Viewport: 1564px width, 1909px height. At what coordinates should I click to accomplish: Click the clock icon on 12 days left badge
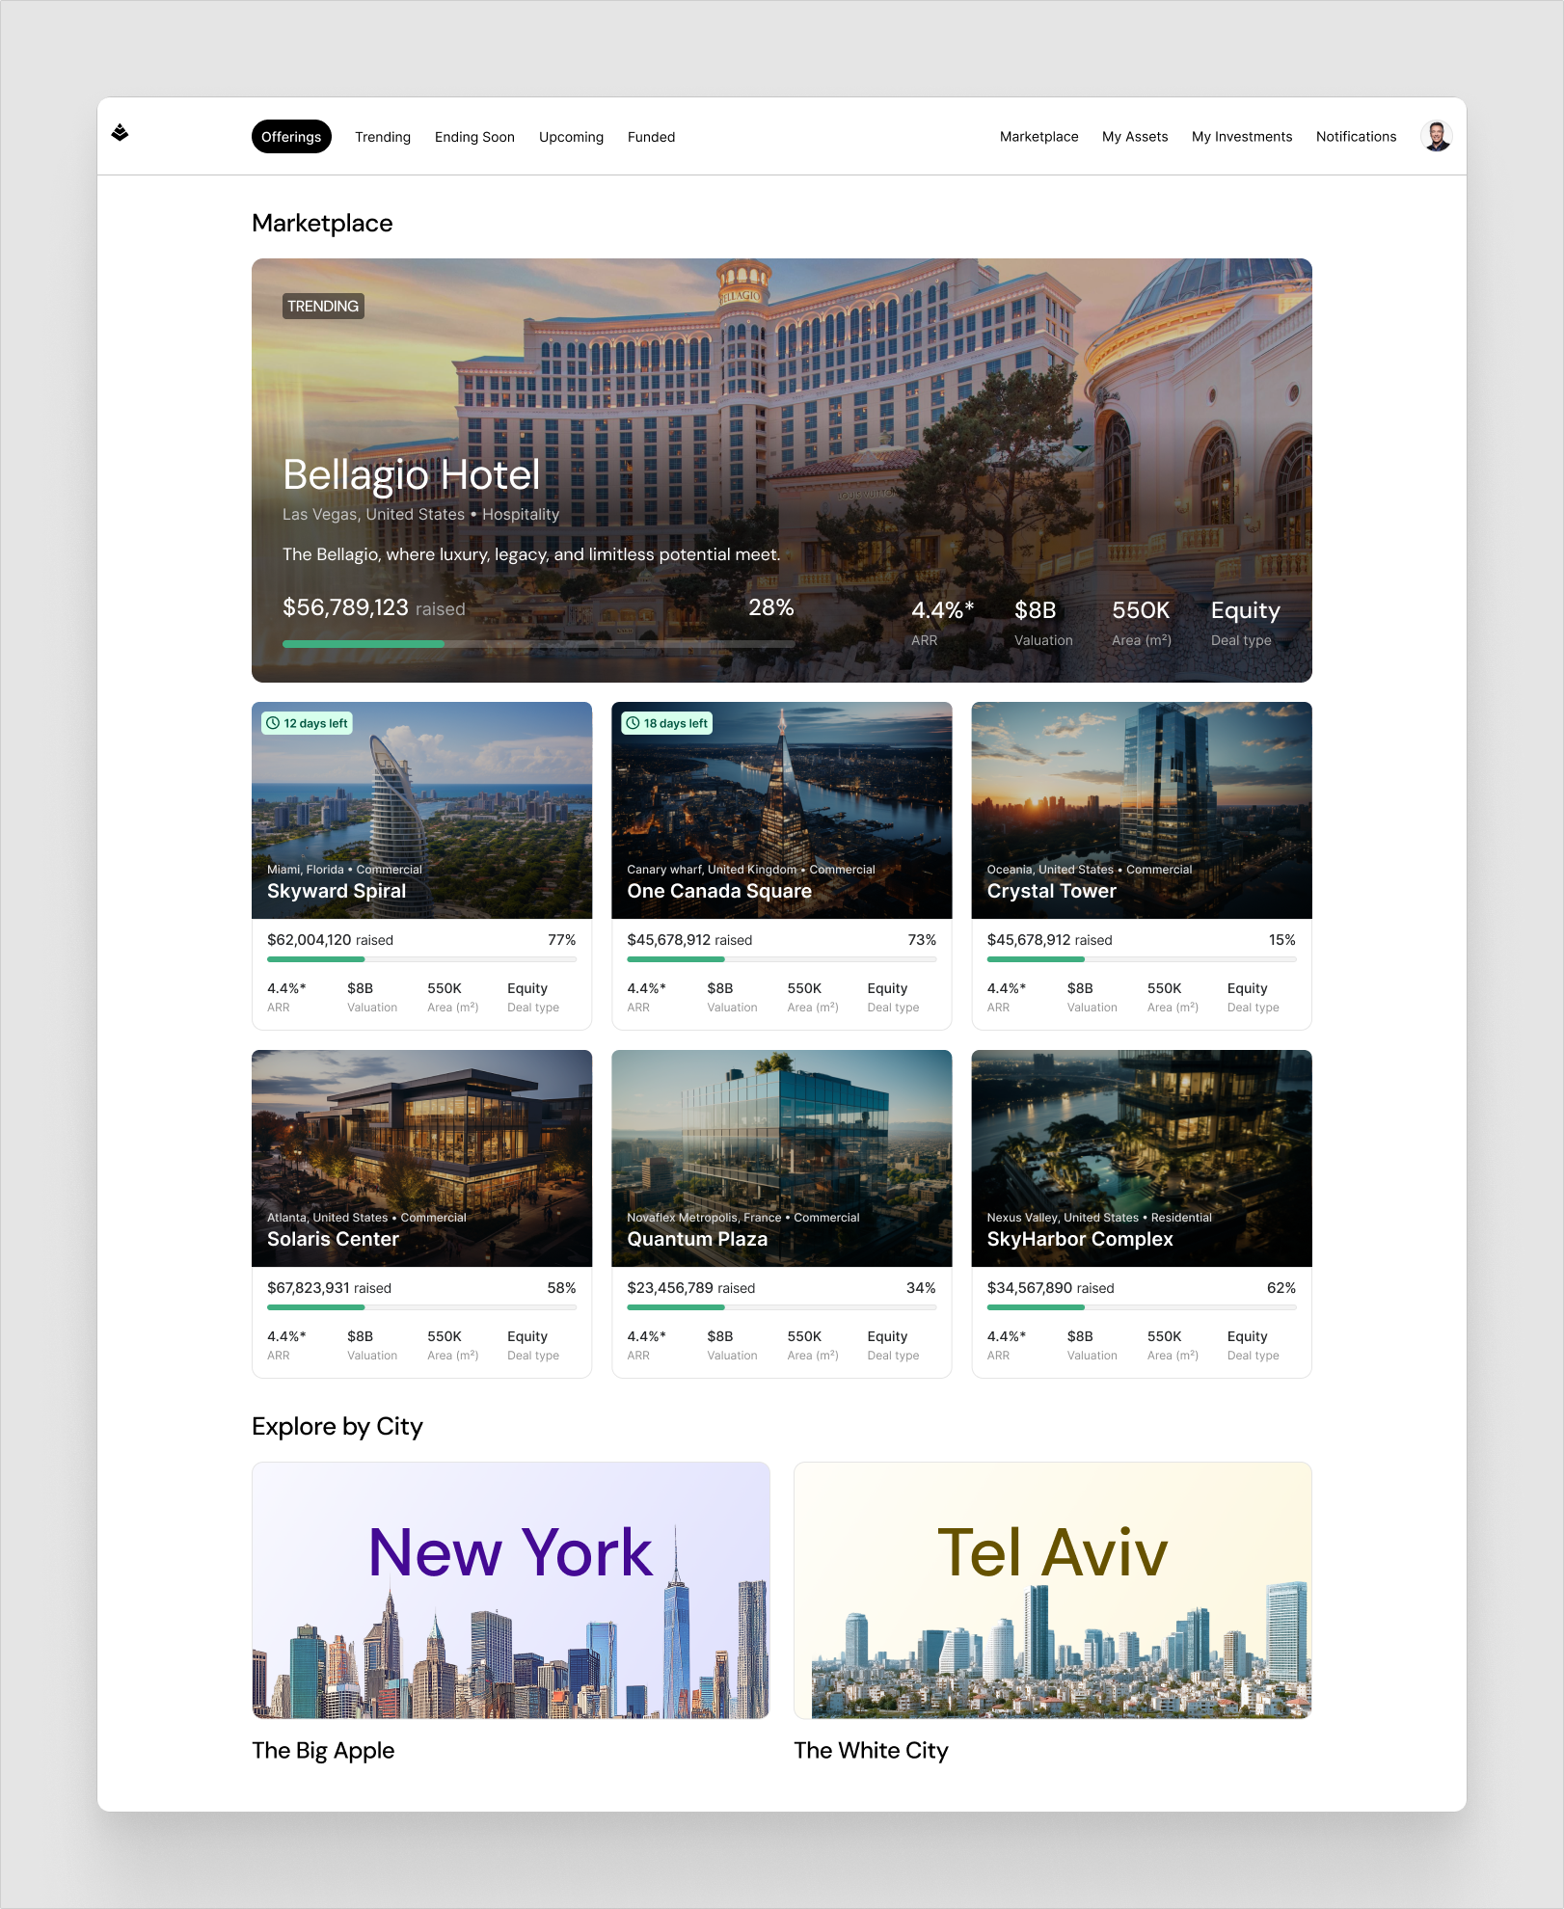274,723
